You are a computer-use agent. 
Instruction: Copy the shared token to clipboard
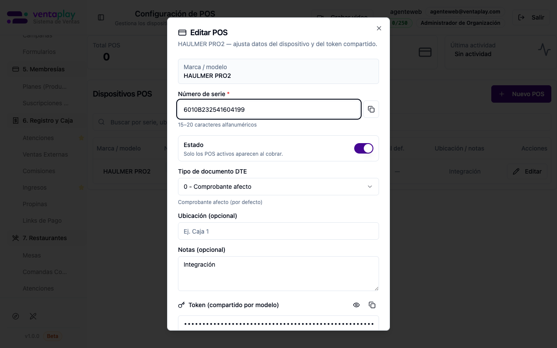tap(372, 305)
